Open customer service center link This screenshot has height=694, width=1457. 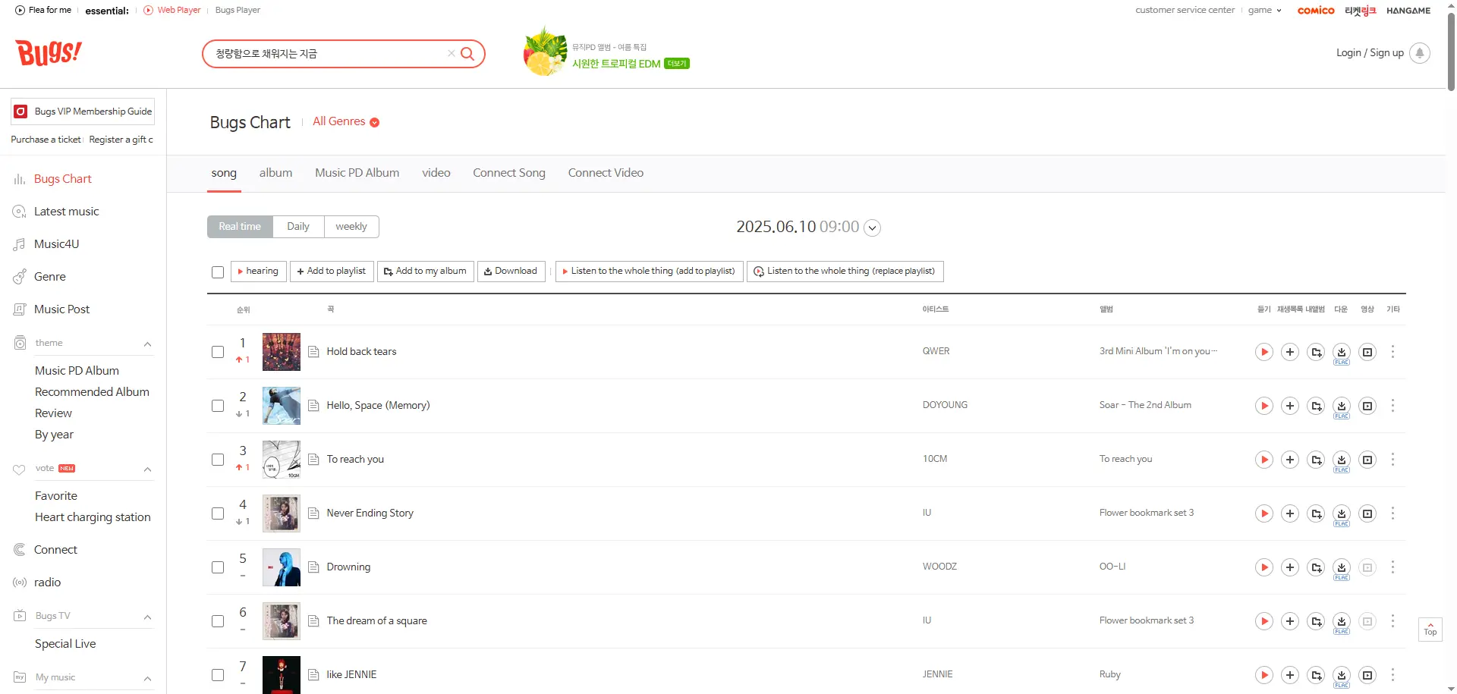1185,10
